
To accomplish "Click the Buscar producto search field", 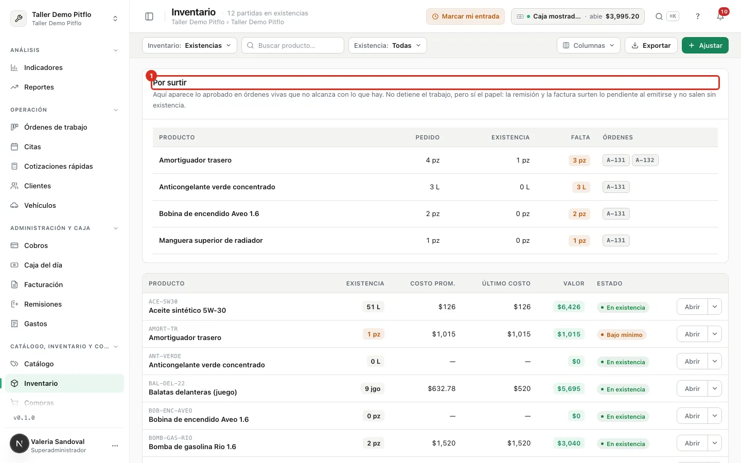I will click(293, 45).
